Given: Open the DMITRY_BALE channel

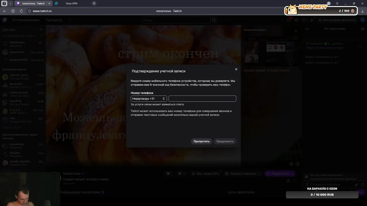Looking at the screenshot, I should 23,77.
